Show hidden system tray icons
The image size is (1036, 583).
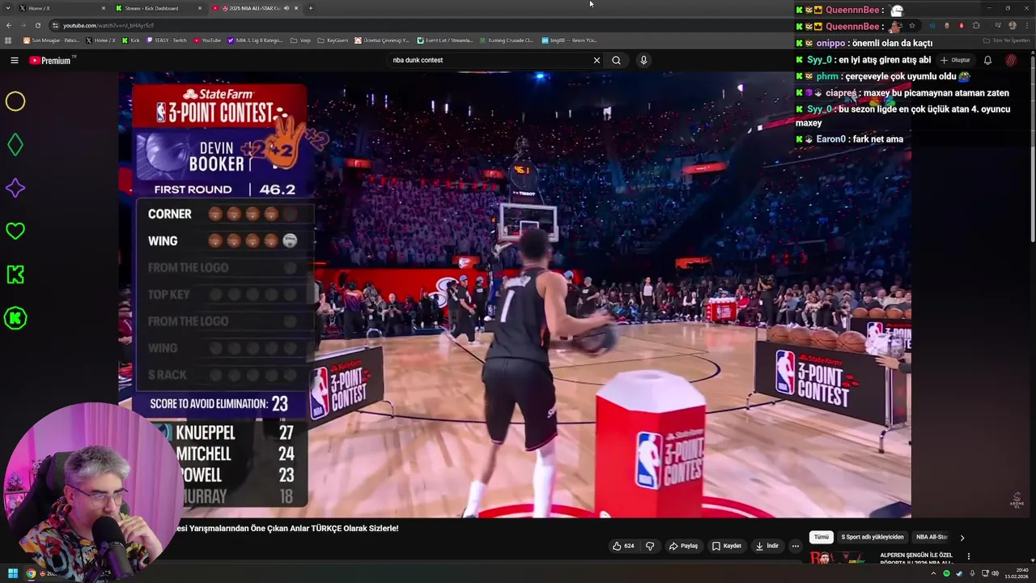tap(934, 573)
